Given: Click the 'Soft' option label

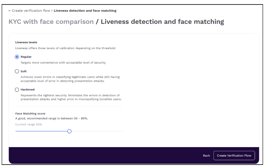Looking at the screenshot, I should point(24,71).
